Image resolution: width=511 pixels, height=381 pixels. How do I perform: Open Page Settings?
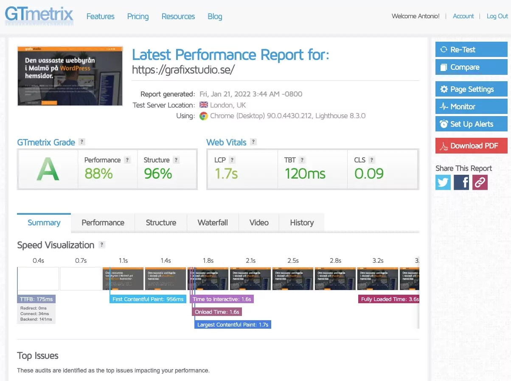(472, 89)
